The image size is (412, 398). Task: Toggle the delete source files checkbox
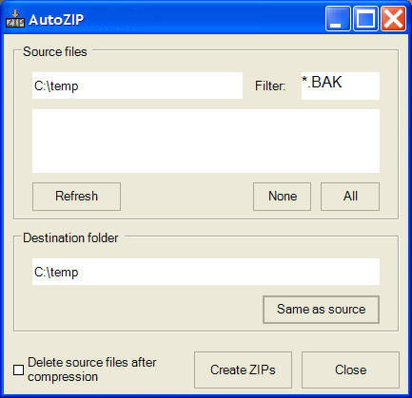19,370
